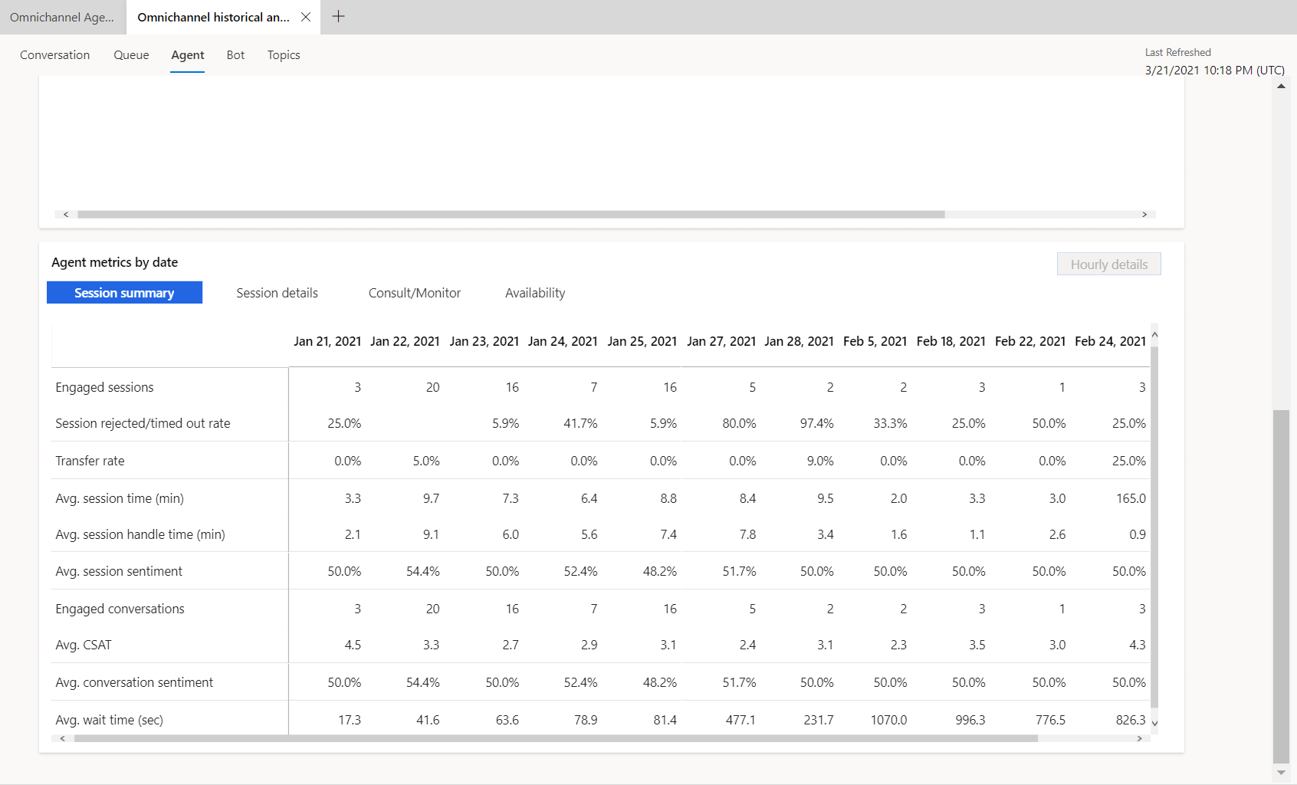
Task: Switch to Consult/Monitor view
Action: pos(415,293)
